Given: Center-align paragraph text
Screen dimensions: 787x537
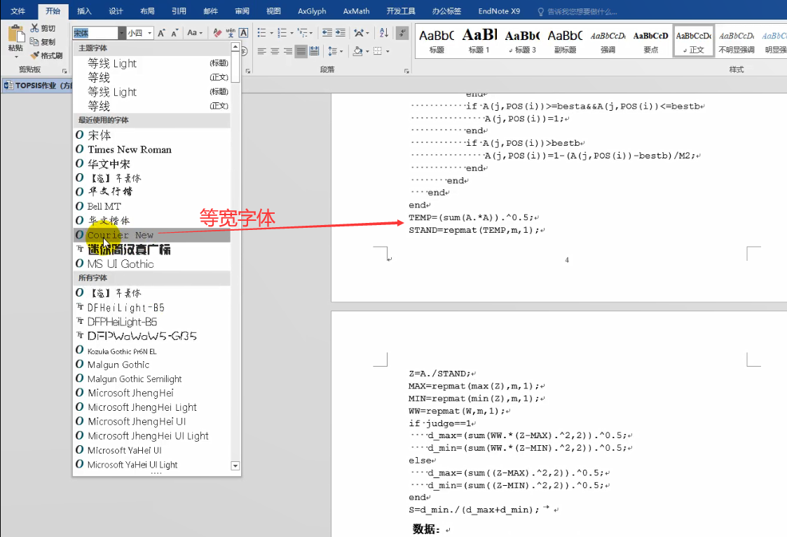Looking at the screenshot, I should click(x=275, y=51).
